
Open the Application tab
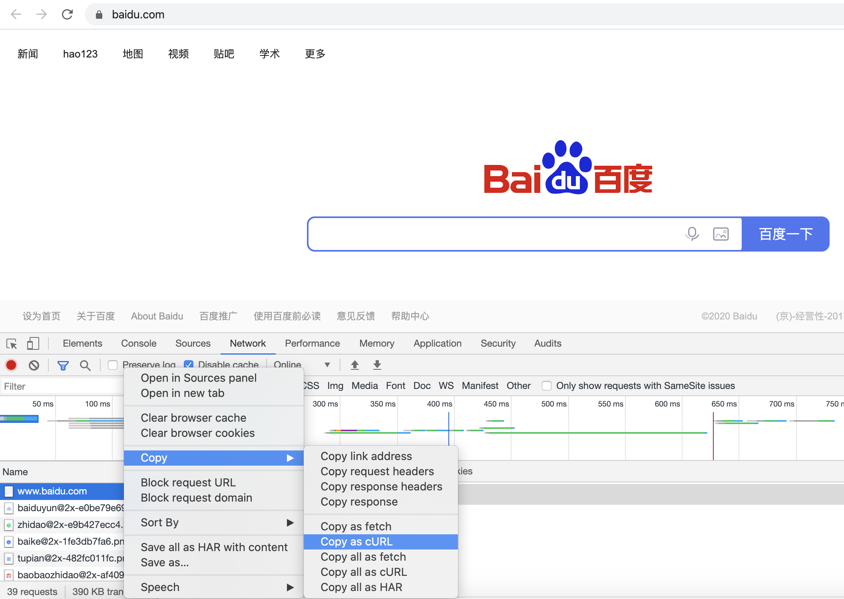438,343
